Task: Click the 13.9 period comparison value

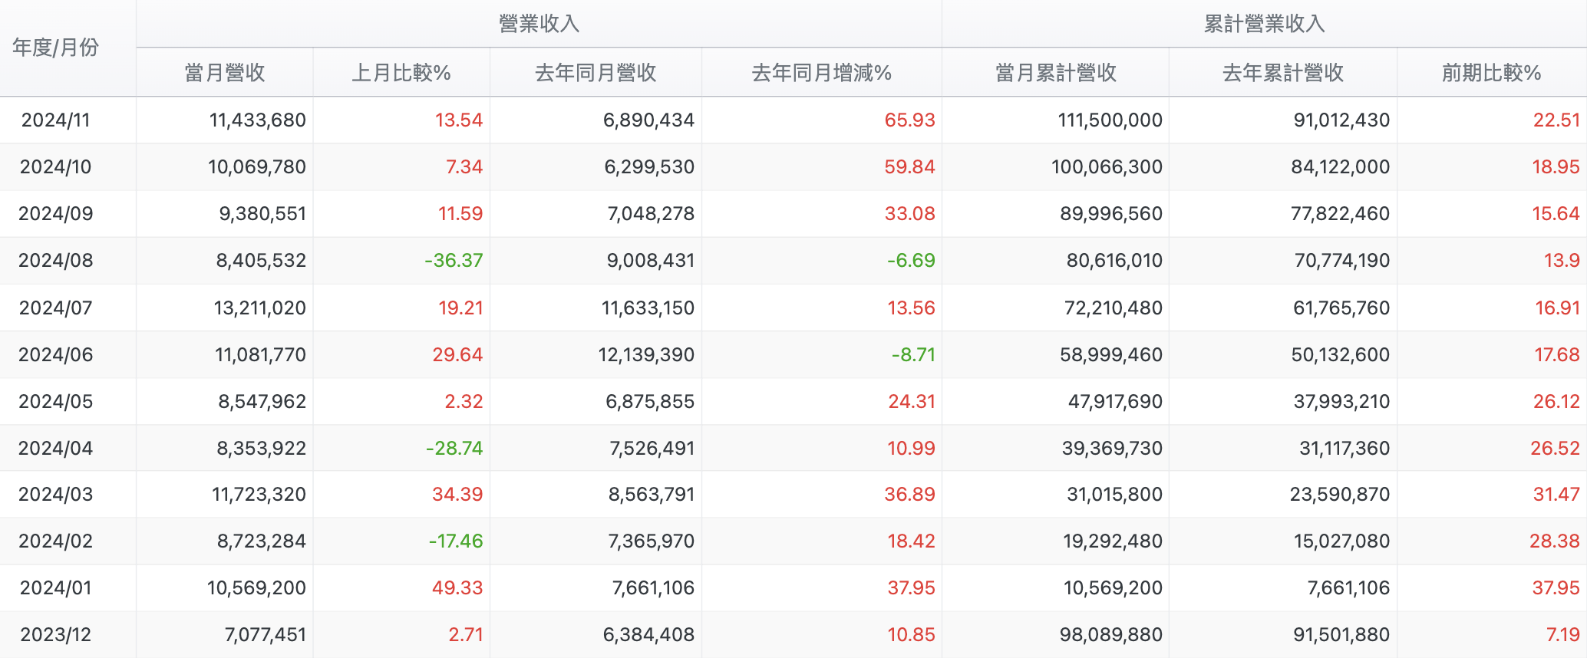Action: pos(1562,261)
